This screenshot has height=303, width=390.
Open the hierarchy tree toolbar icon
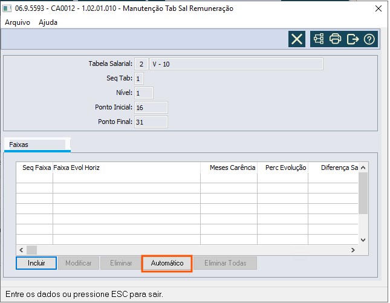[x=319, y=39]
